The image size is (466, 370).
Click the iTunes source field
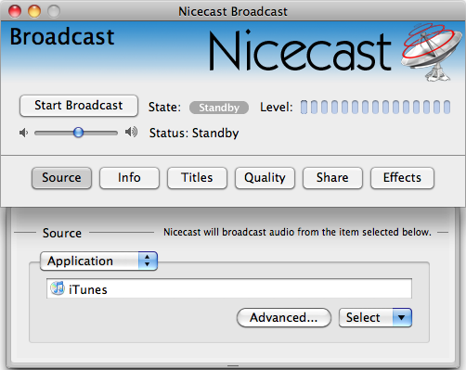point(229,288)
